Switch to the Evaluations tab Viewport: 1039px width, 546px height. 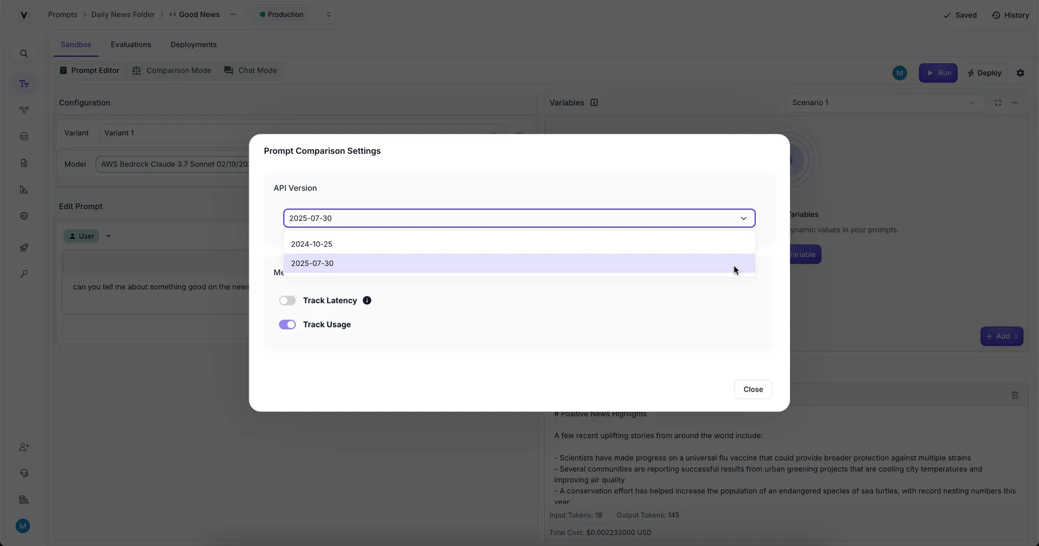(131, 45)
